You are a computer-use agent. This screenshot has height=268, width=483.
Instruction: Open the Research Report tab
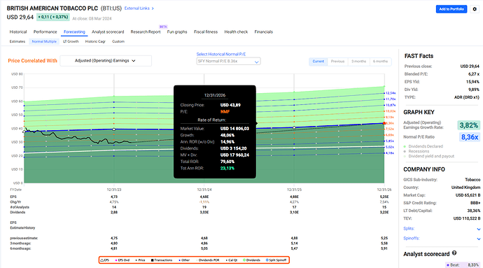pos(146,31)
